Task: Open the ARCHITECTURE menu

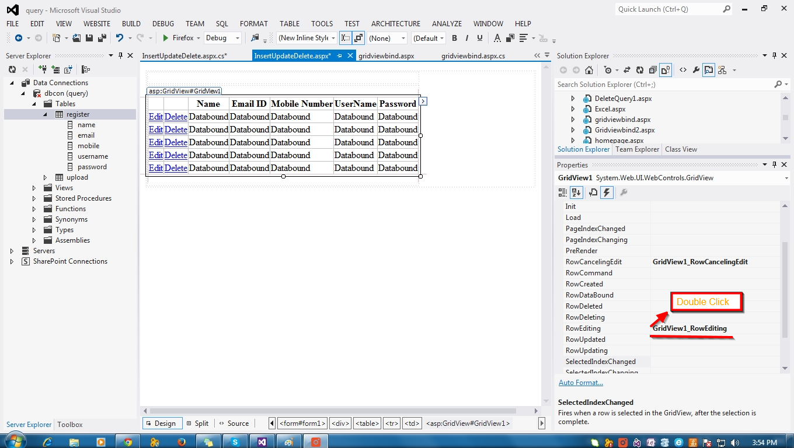Action: (x=395, y=23)
